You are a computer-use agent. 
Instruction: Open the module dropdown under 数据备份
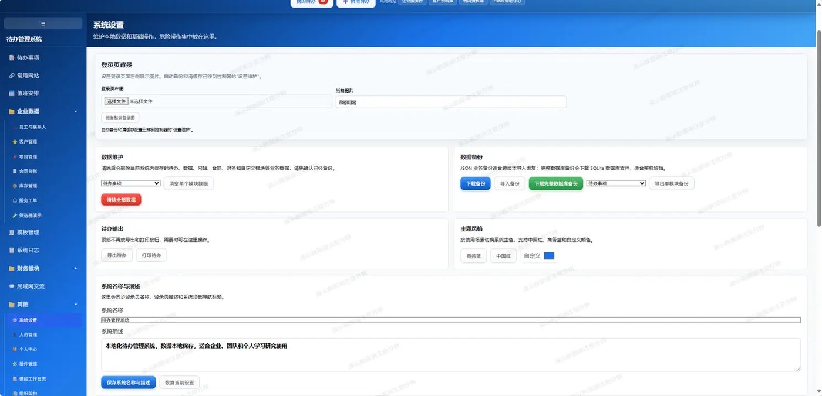tap(616, 183)
